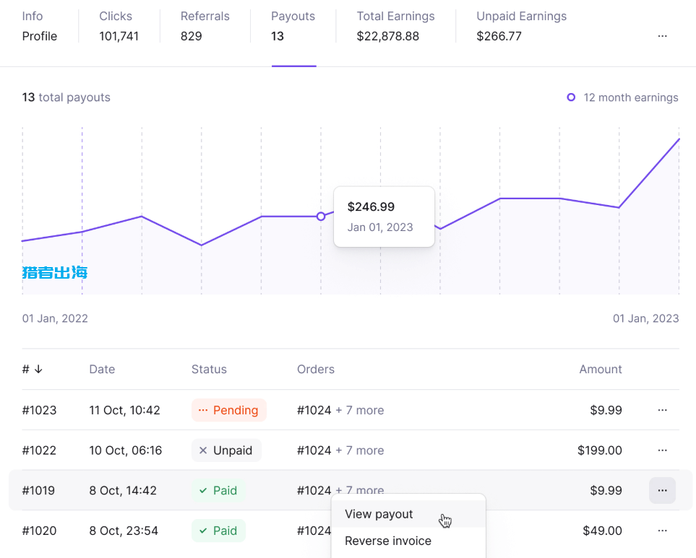
Task: Switch to the Info Profile tab
Action: (40, 27)
